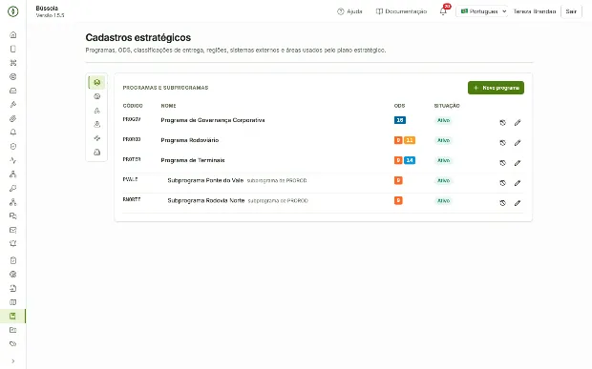Click the tags icon near sidebar bottom
This screenshot has width=592, height=369.
click(x=12, y=344)
